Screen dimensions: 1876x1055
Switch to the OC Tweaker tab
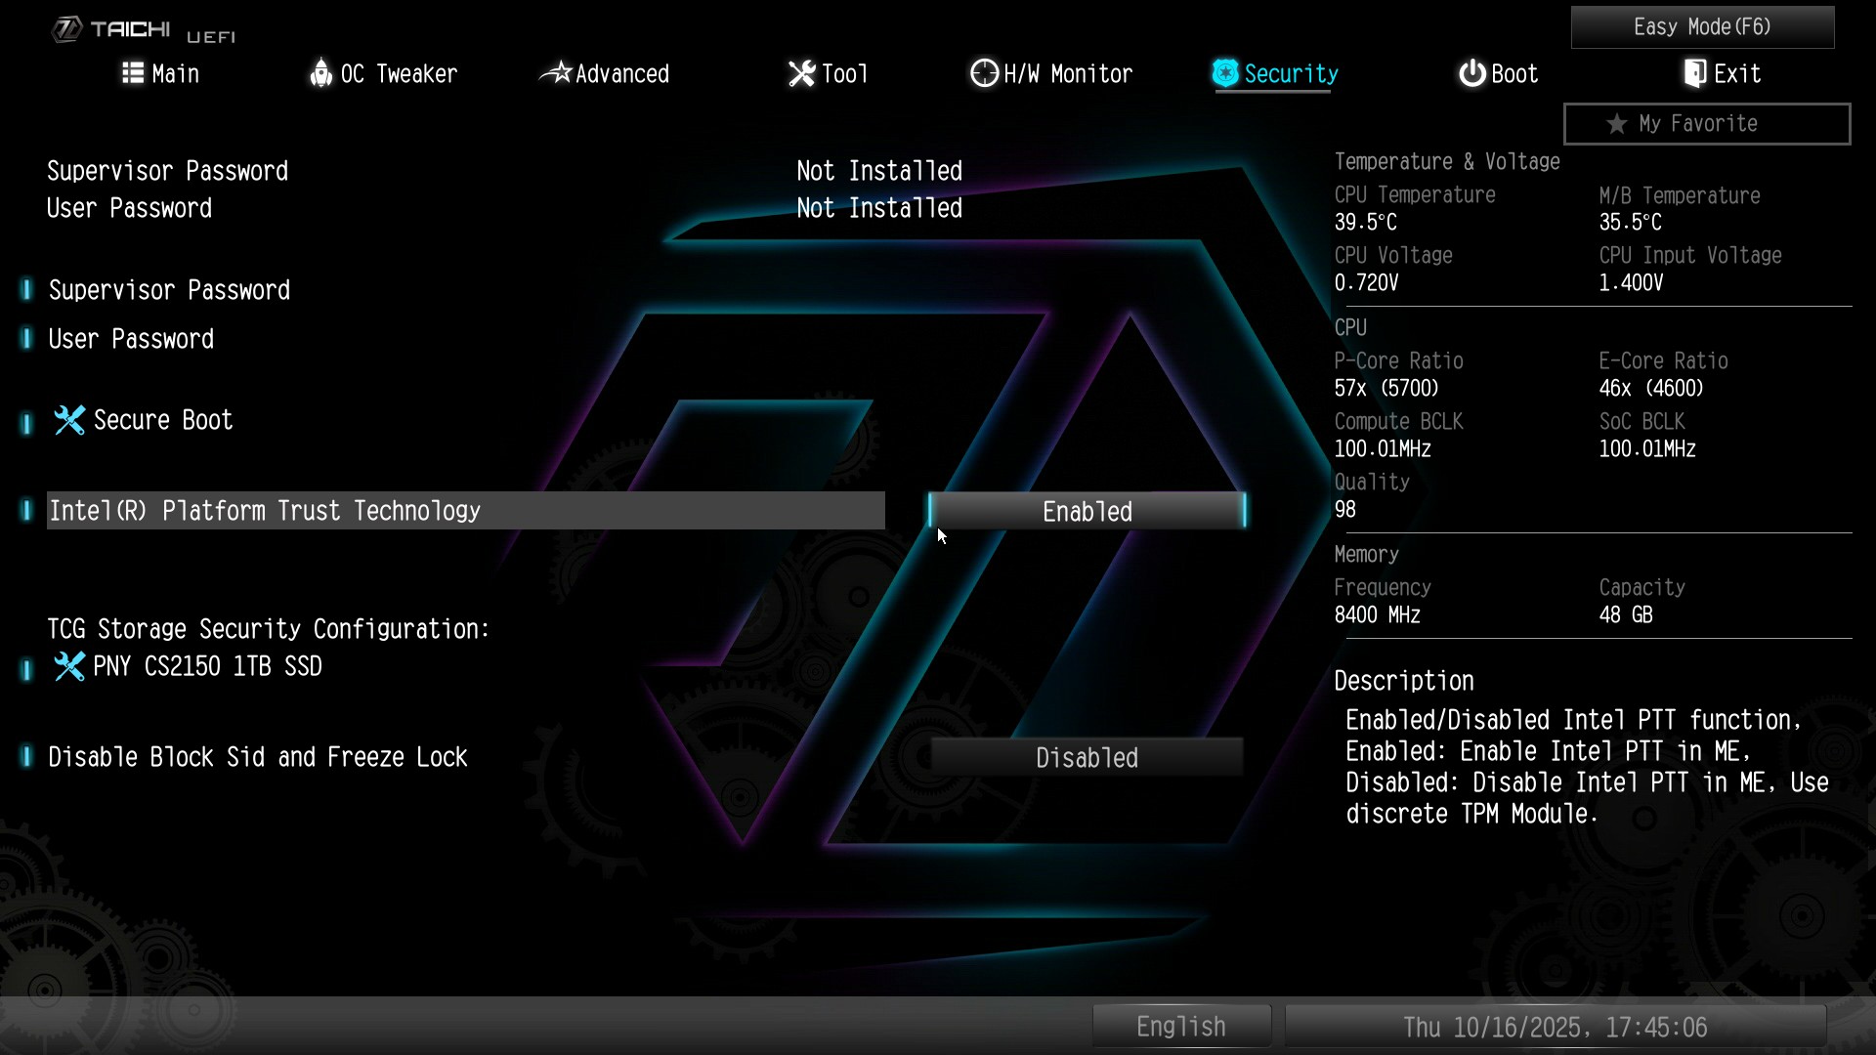(397, 73)
